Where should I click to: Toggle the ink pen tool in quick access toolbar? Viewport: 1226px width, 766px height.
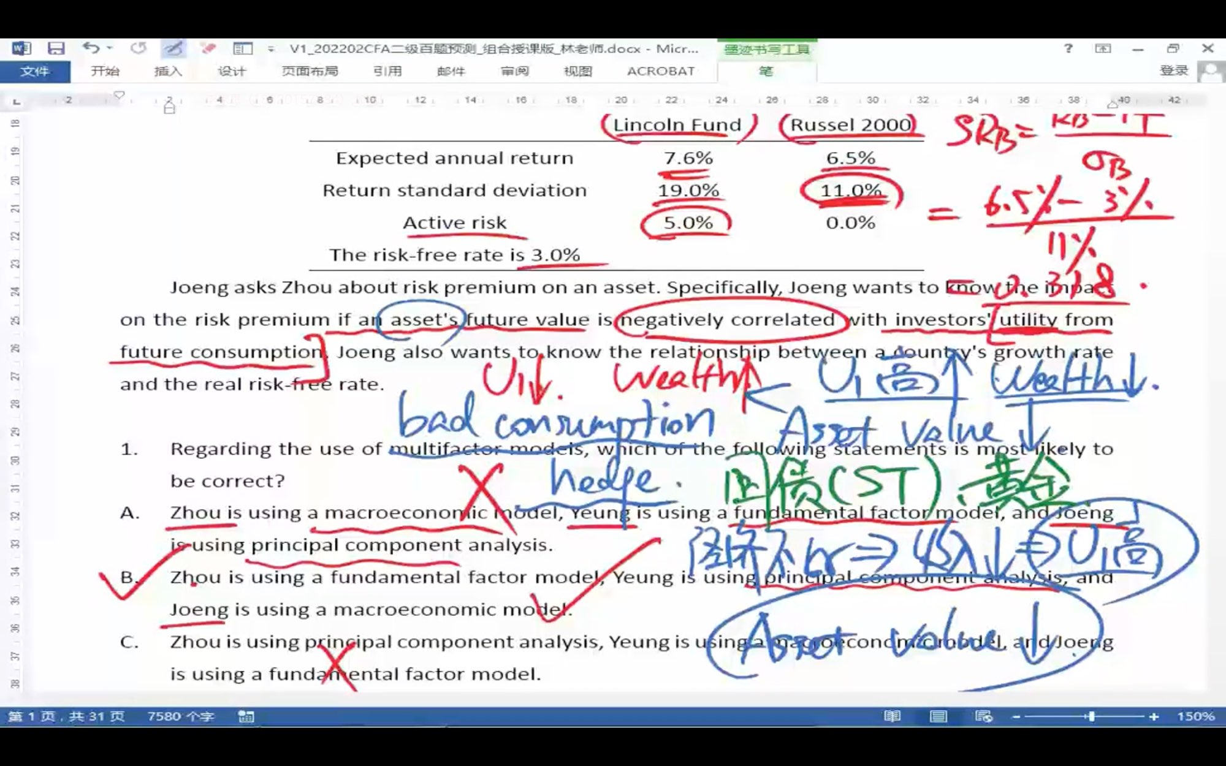(174, 48)
